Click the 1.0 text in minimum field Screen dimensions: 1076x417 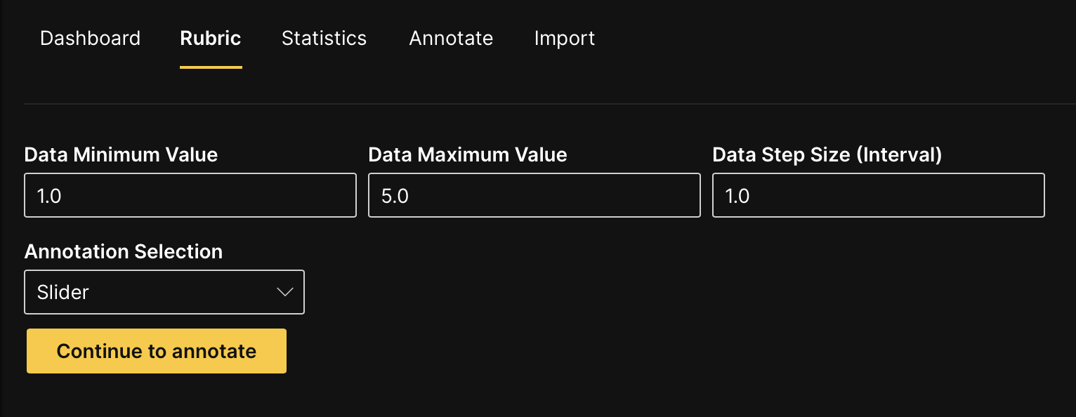click(x=49, y=196)
